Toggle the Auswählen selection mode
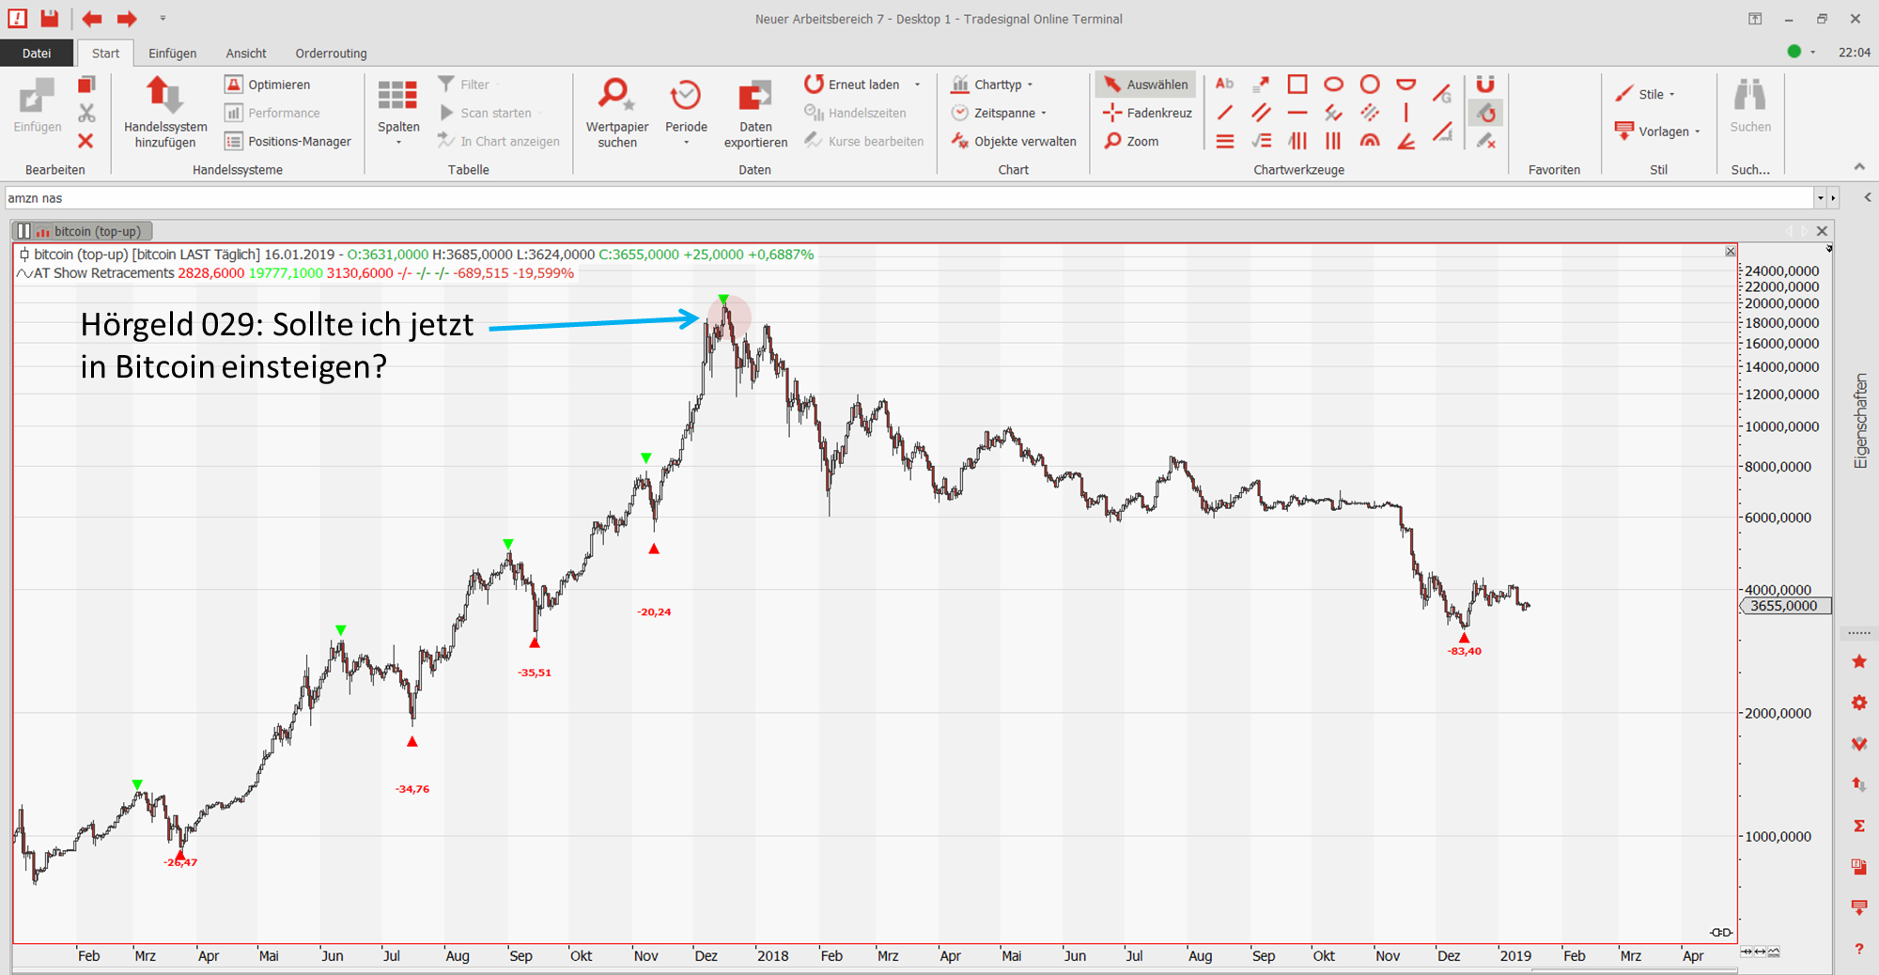1879x975 pixels. click(1145, 85)
